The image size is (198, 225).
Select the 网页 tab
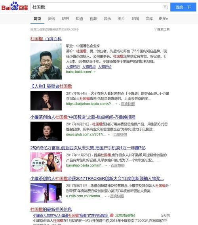pyautogui.click(x=37, y=19)
